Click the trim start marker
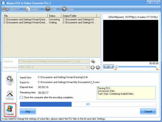162x122 pixels. [x=115, y=69]
